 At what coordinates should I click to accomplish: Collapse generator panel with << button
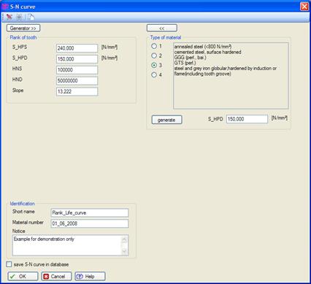[162, 28]
